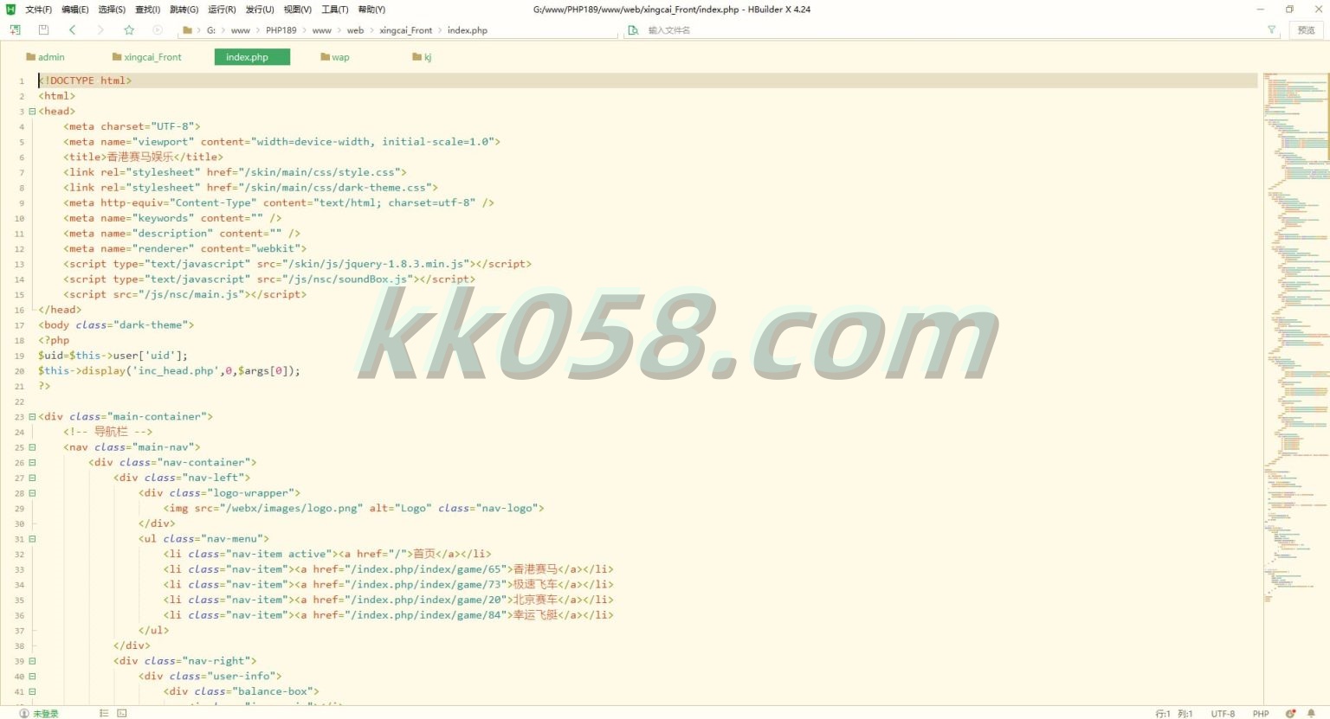Screen dimensions: 1330x719
Task: Click the list icon in status bar
Action: point(104,714)
